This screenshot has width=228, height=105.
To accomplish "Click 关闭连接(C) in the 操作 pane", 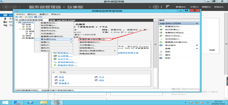I will (172, 39).
